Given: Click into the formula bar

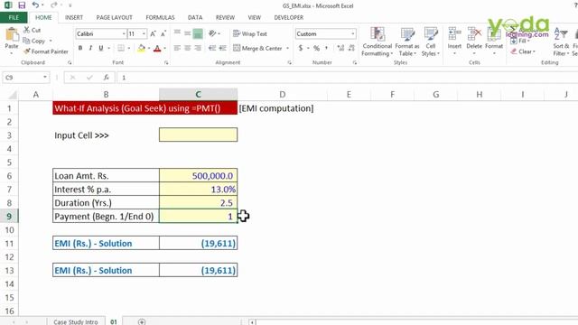Looking at the screenshot, I should coord(347,78).
